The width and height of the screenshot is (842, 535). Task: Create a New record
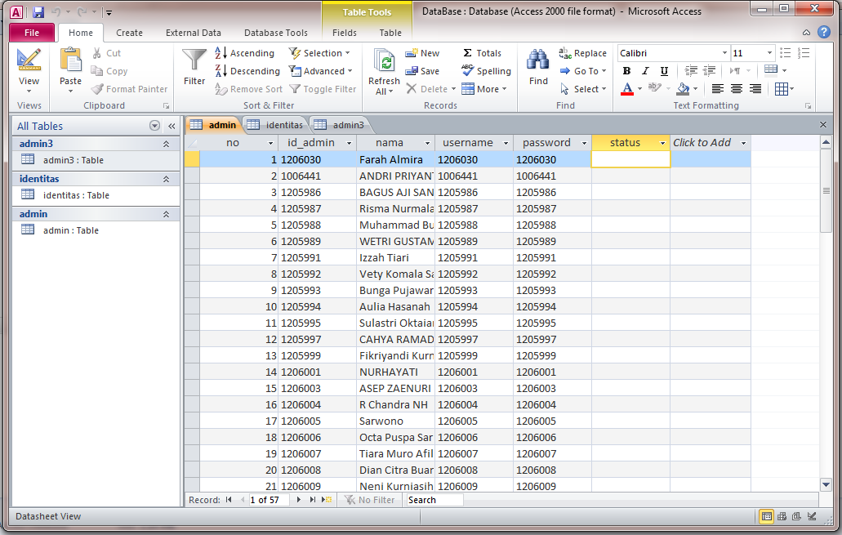422,53
